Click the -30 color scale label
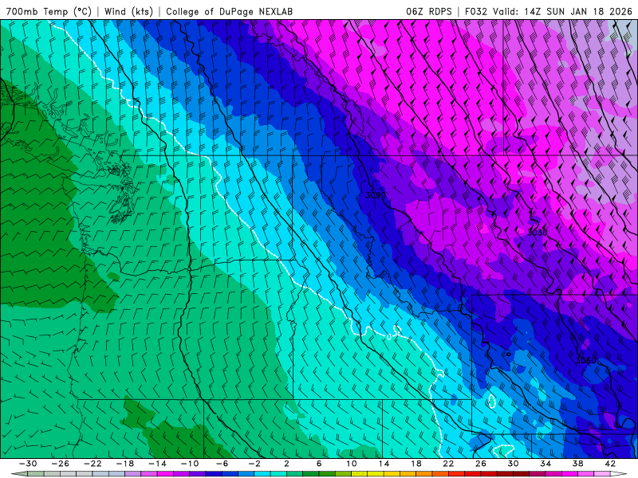Image resolution: width=638 pixels, height=478 pixels. [x=28, y=464]
